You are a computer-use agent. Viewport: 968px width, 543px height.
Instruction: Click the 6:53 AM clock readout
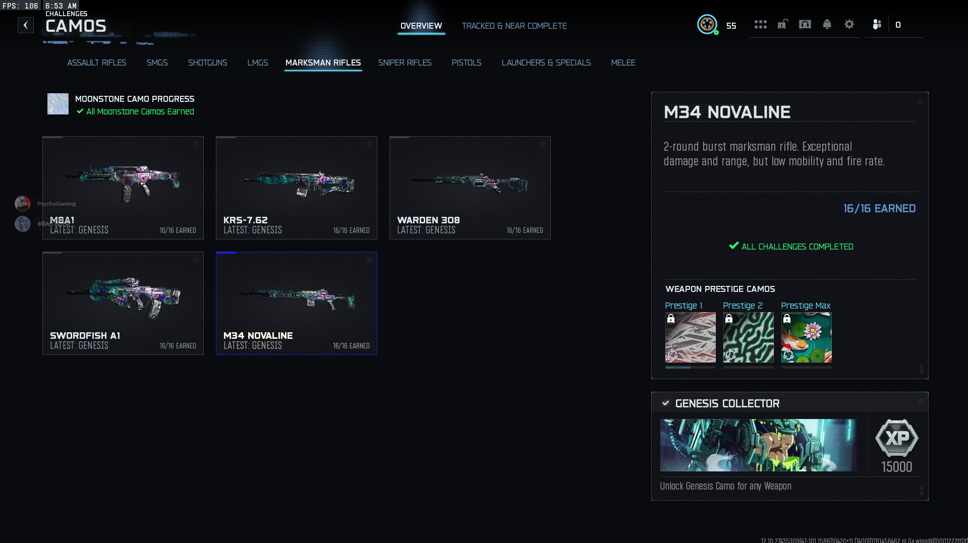click(61, 6)
